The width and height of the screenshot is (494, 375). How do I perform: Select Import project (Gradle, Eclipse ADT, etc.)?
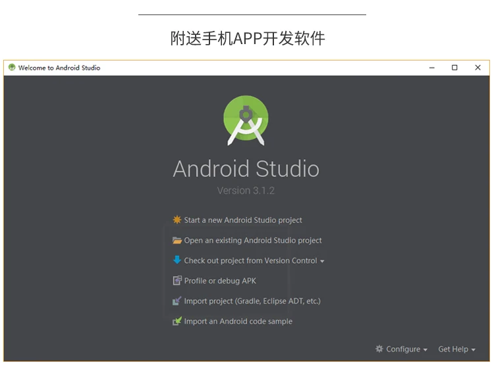tap(252, 301)
